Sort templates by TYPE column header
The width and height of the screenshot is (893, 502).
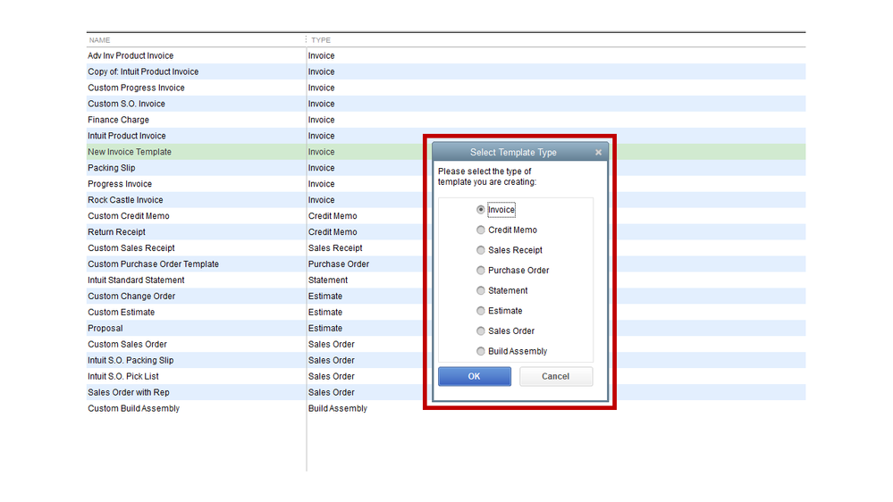[x=321, y=40]
